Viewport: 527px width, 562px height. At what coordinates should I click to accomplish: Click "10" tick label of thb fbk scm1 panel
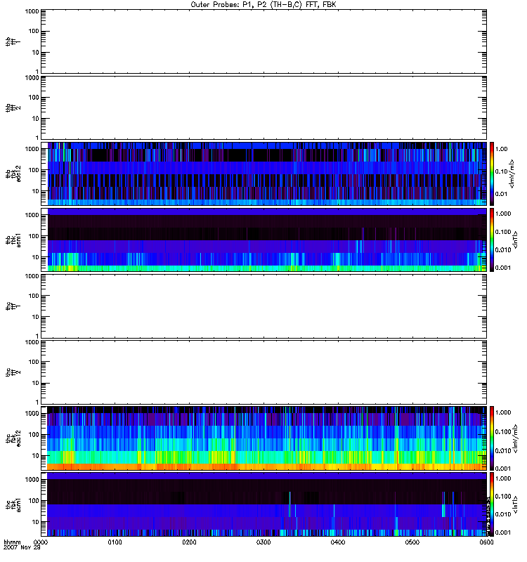pyautogui.click(x=36, y=257)
